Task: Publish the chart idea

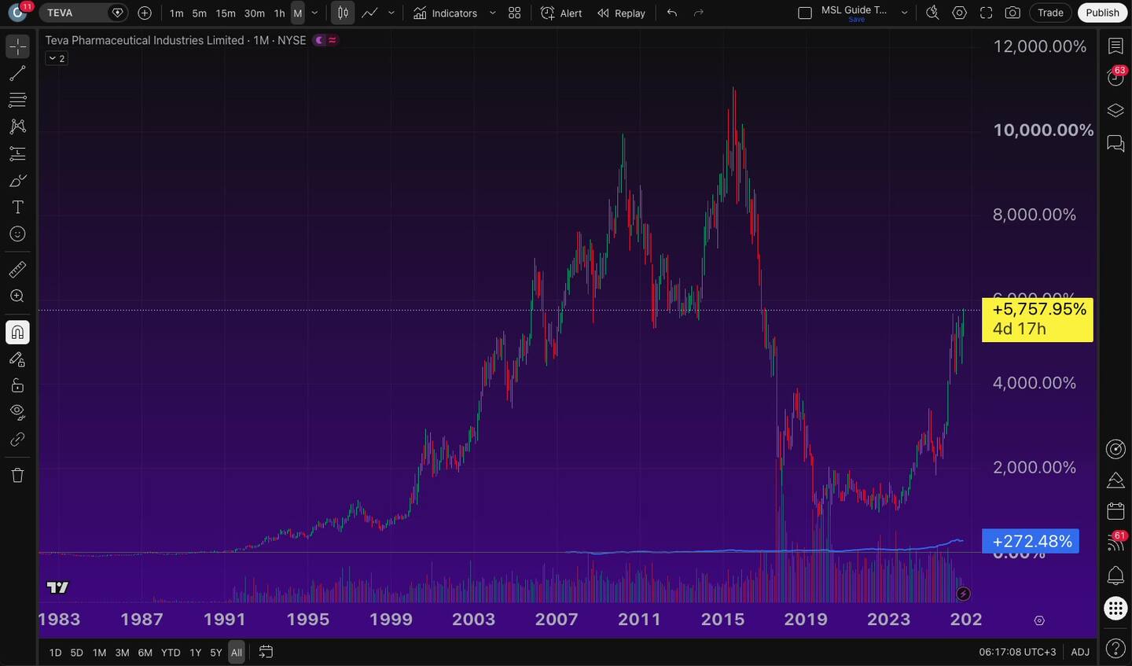Action: click(1102, 13)
